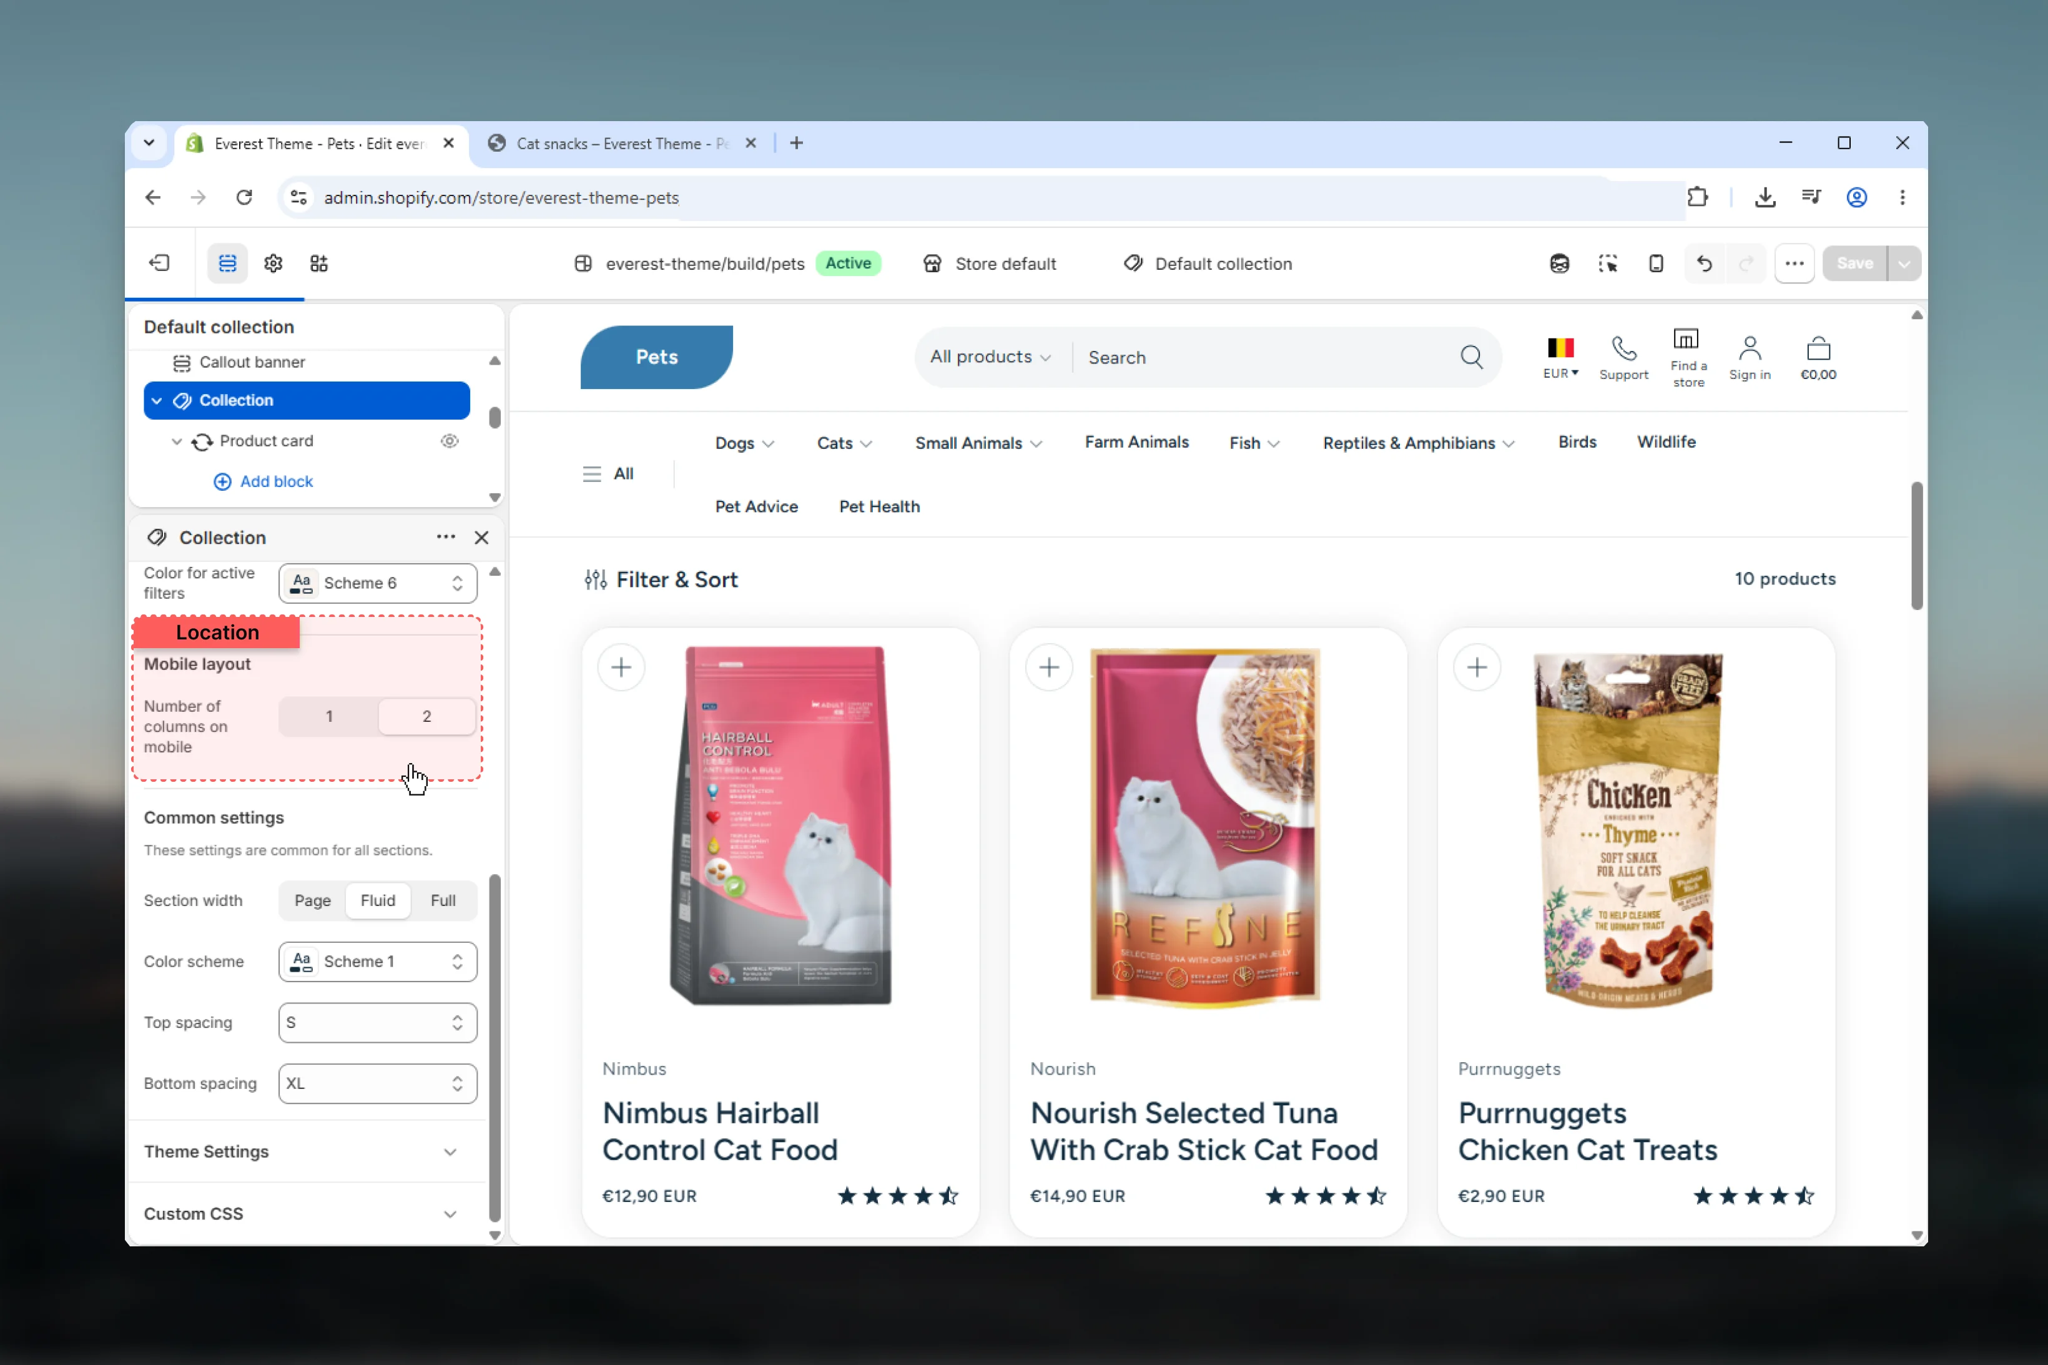The height and width of the screenshot is (1365, 2048).
Task: Open Color for active filters dropdown
Action: (x=378, y=583)
